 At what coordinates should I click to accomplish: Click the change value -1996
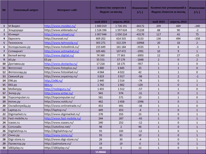(x=140, y=102)
